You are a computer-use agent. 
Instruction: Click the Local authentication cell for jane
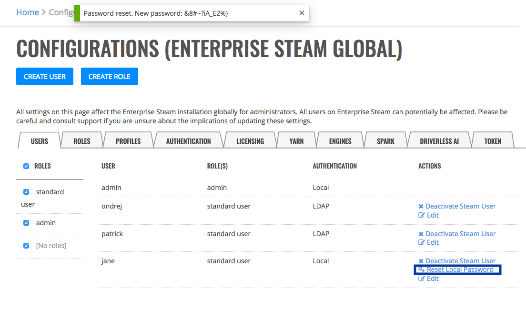click(x=321, y=261)
